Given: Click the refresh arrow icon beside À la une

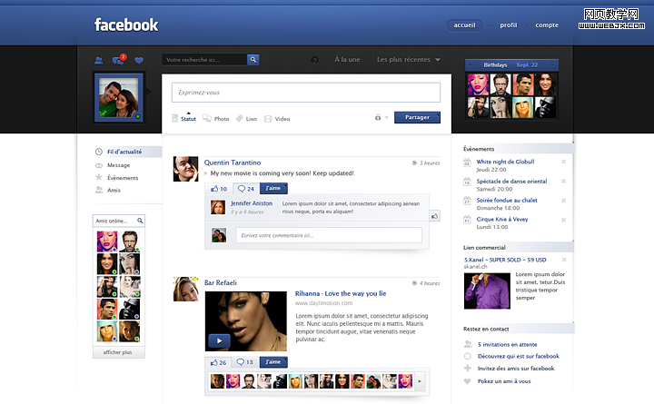Looking at the screenshot, I should [314, 60].
